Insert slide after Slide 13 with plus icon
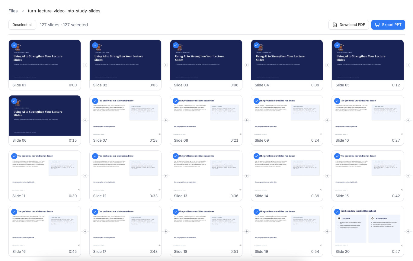Screen dimensions: 413x261 click(247, 176)
